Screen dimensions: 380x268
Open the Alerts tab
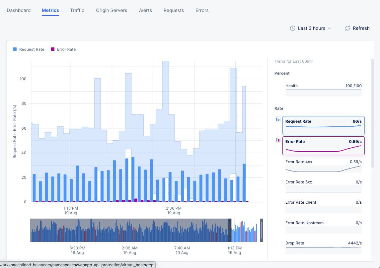145,10
